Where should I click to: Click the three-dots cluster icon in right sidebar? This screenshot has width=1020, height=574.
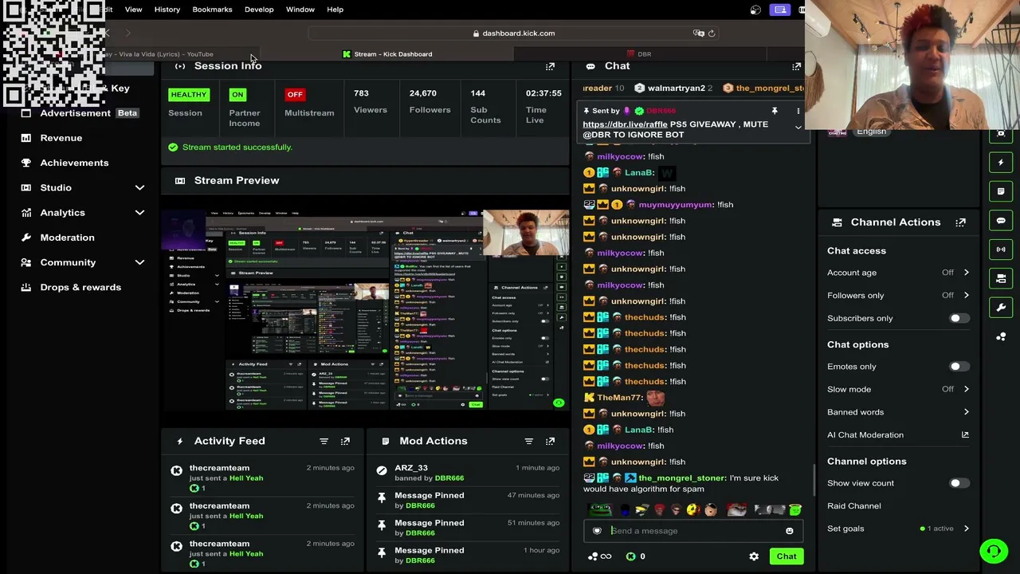(1001, 336)
